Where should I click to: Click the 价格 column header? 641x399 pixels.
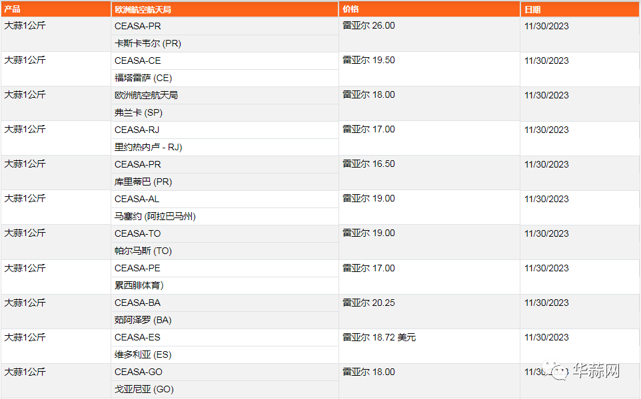429,9
